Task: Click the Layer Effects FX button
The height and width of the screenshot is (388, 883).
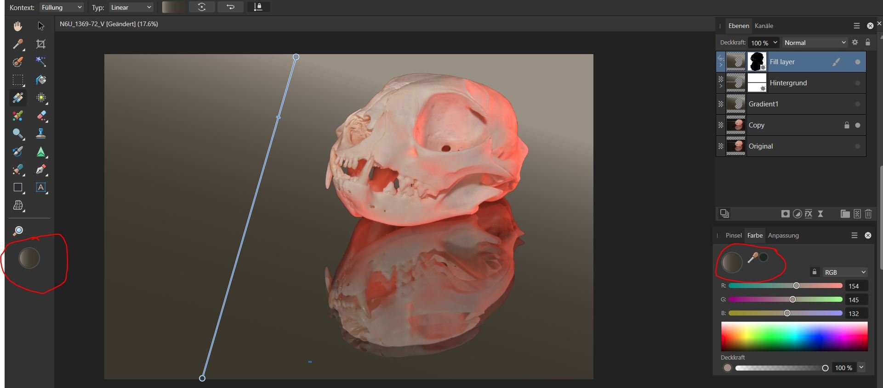Action: point(809,214)
